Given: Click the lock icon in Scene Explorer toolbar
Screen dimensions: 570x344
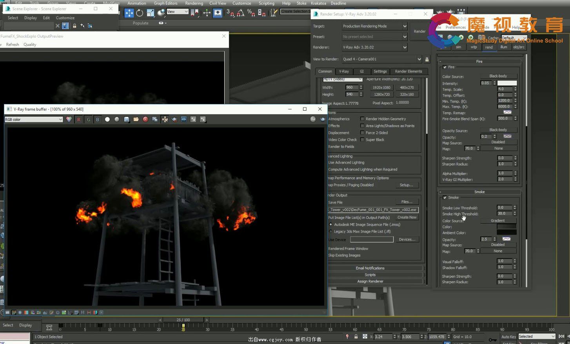Looking at the screenshot, I should 74,26.
